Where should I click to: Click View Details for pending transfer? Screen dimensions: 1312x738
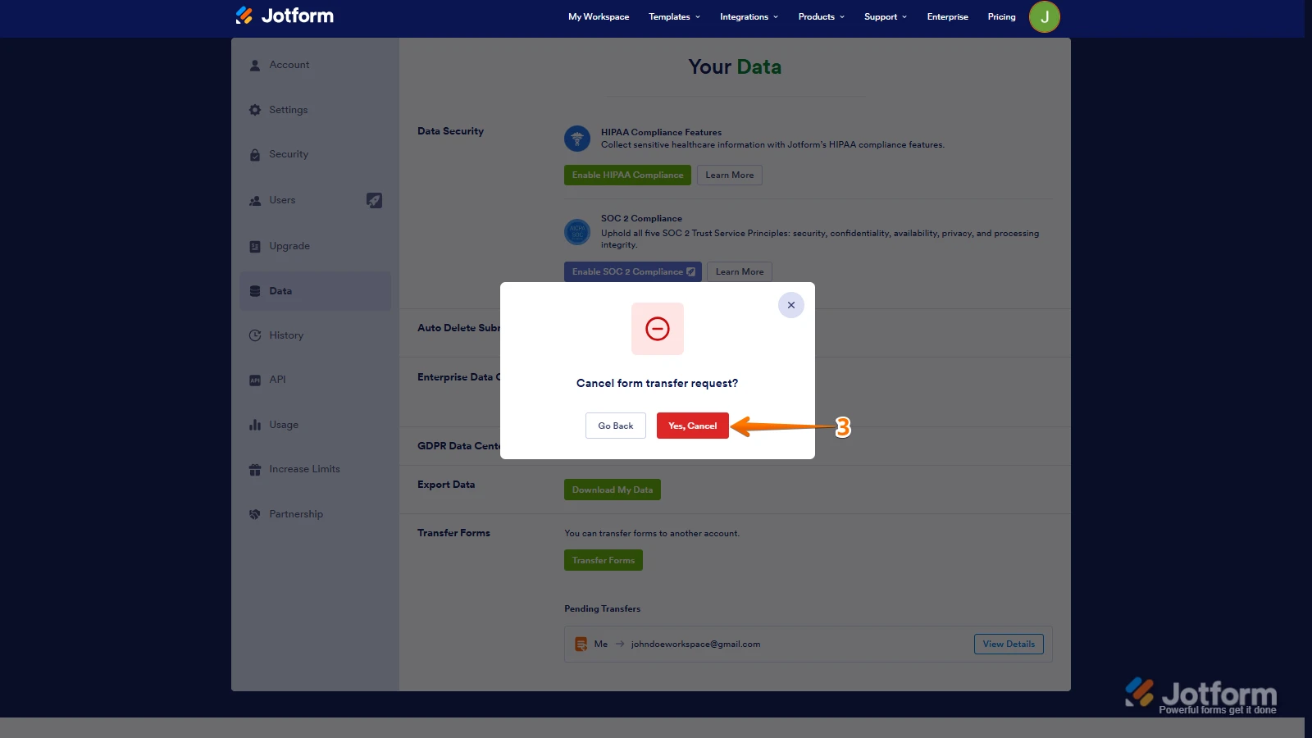[1008, 645]
